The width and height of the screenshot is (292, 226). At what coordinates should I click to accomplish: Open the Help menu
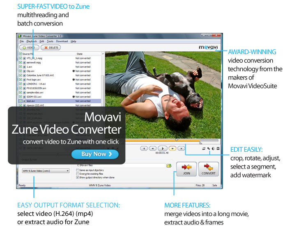coord(74,41)
